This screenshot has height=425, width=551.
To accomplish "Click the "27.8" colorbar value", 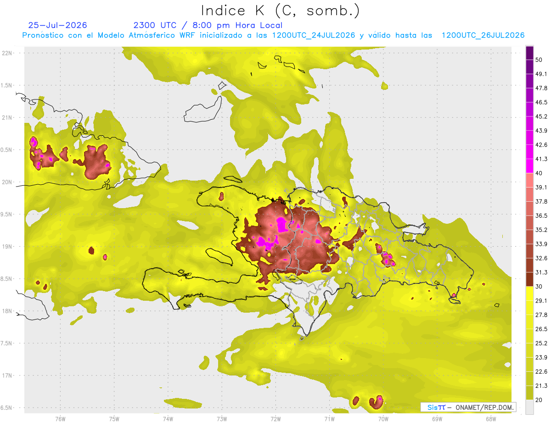I will 541,315.
